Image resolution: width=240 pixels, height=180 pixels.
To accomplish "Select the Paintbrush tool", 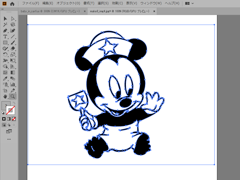I will (13, 42).
